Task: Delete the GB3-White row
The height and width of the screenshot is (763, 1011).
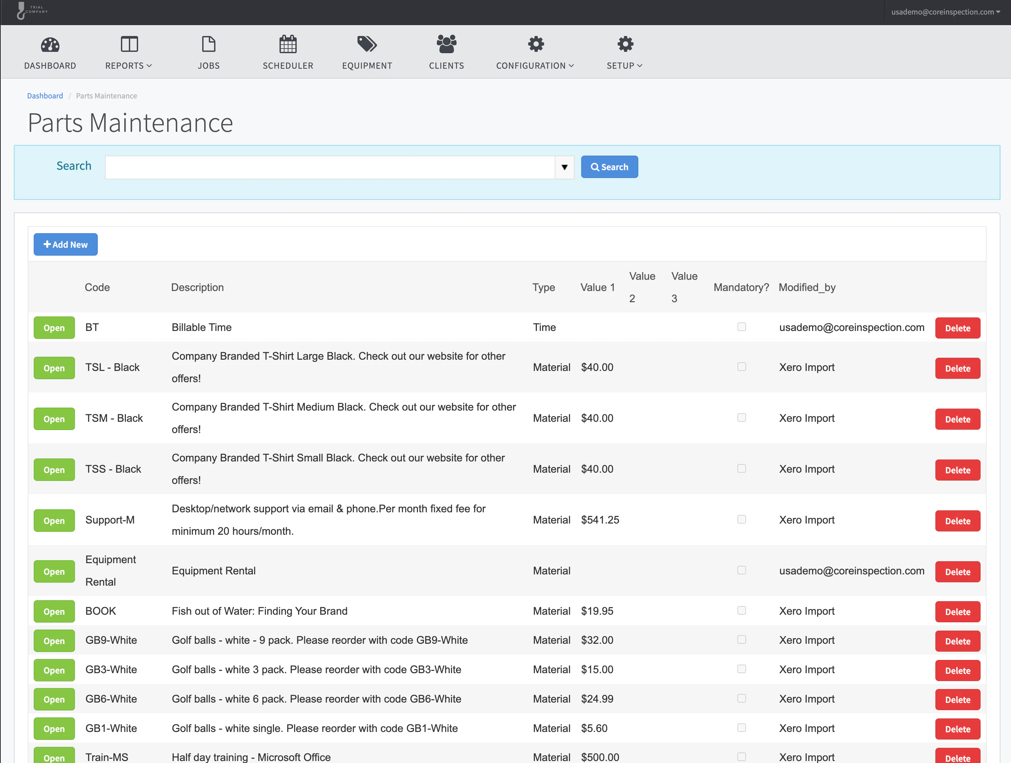Action: point(957,670)
